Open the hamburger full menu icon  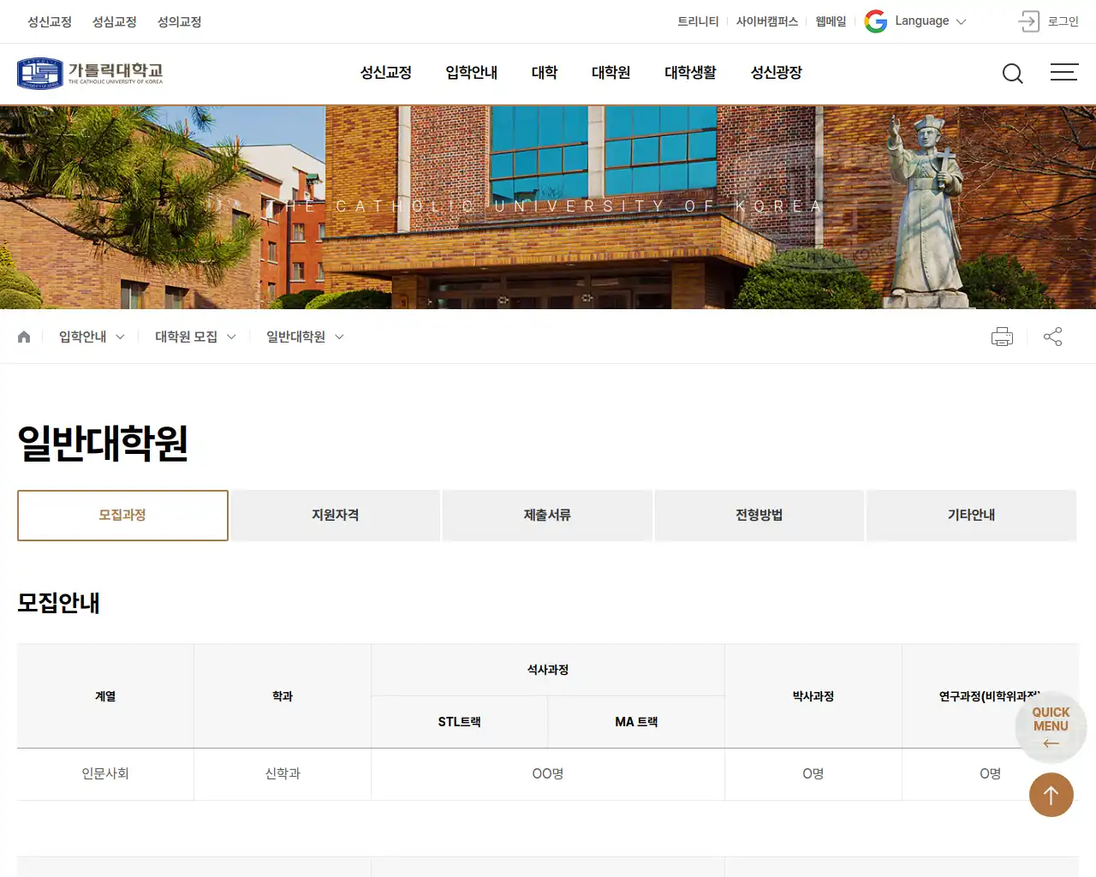(x=1064, y=72)
